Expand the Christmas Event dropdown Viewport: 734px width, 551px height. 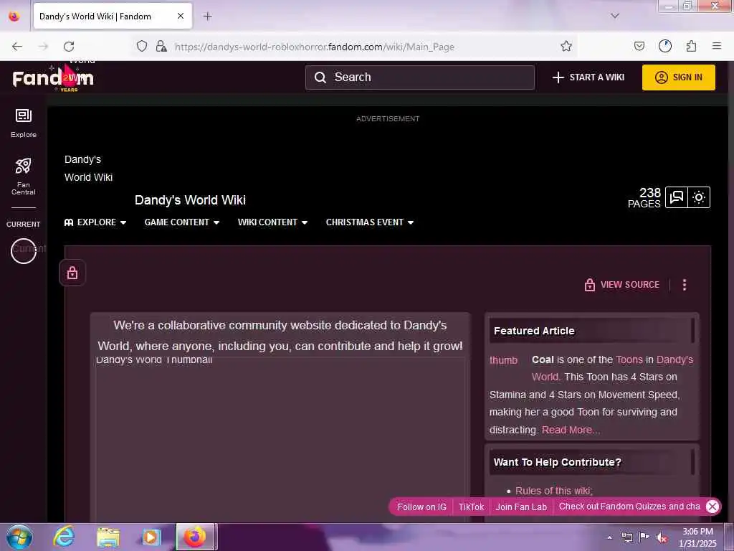pos(370,222)
